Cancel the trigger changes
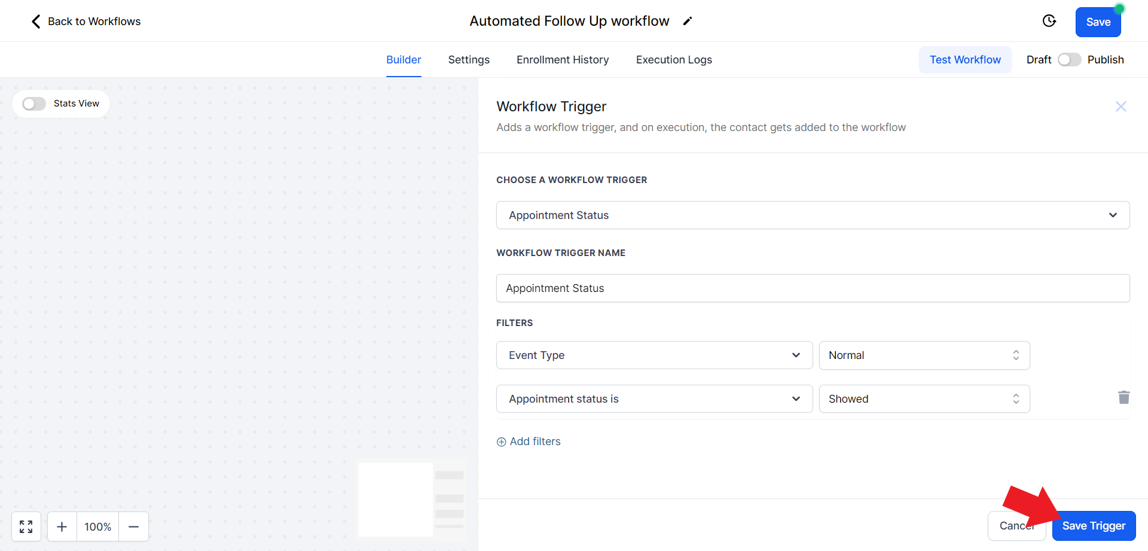The width and height of the screenshot is (1148, 551). [x=1016, y=526]
